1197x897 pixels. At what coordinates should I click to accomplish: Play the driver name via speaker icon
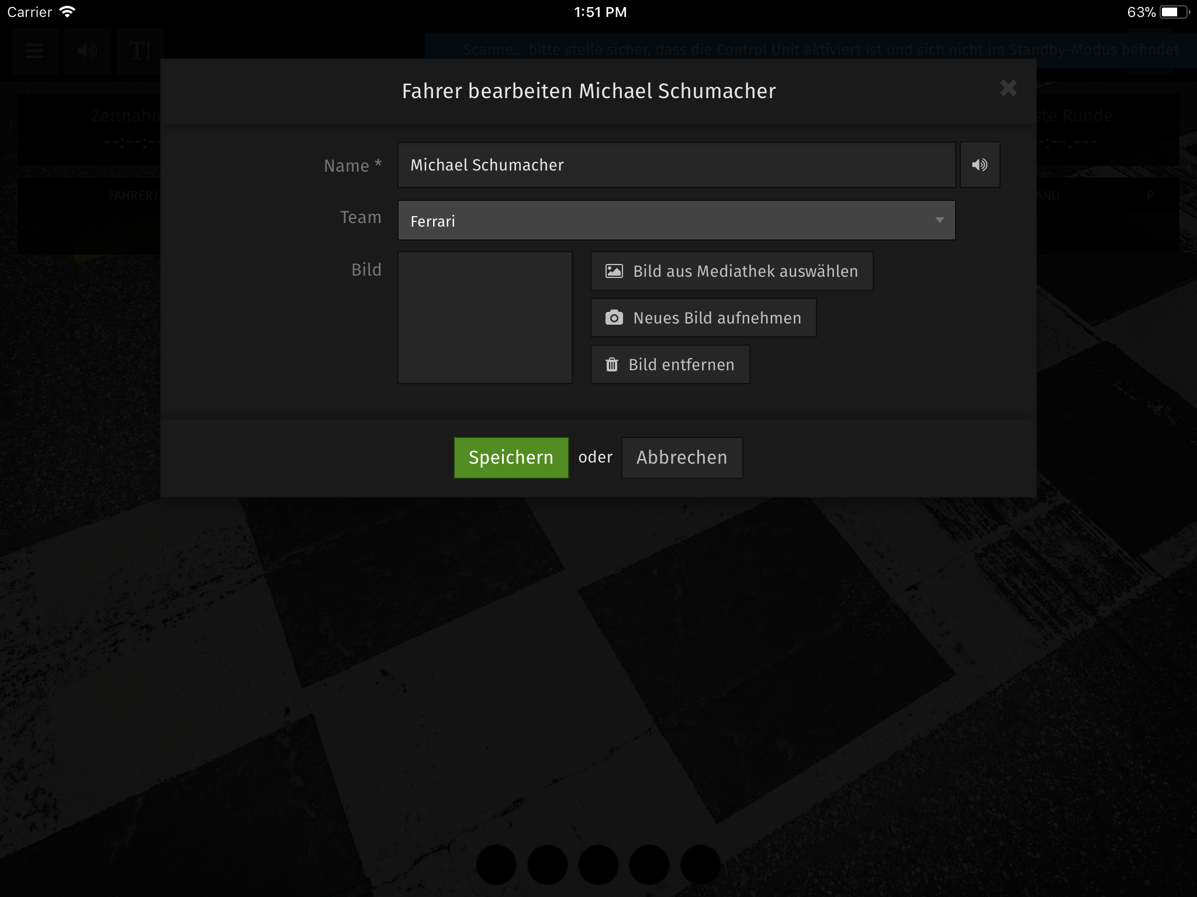point(980,165)
